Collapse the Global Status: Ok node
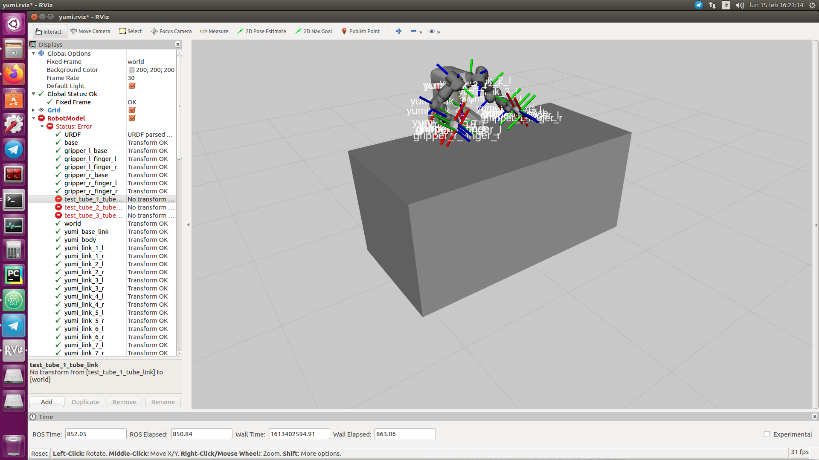 pyautogui.click(x=34, y=94)
